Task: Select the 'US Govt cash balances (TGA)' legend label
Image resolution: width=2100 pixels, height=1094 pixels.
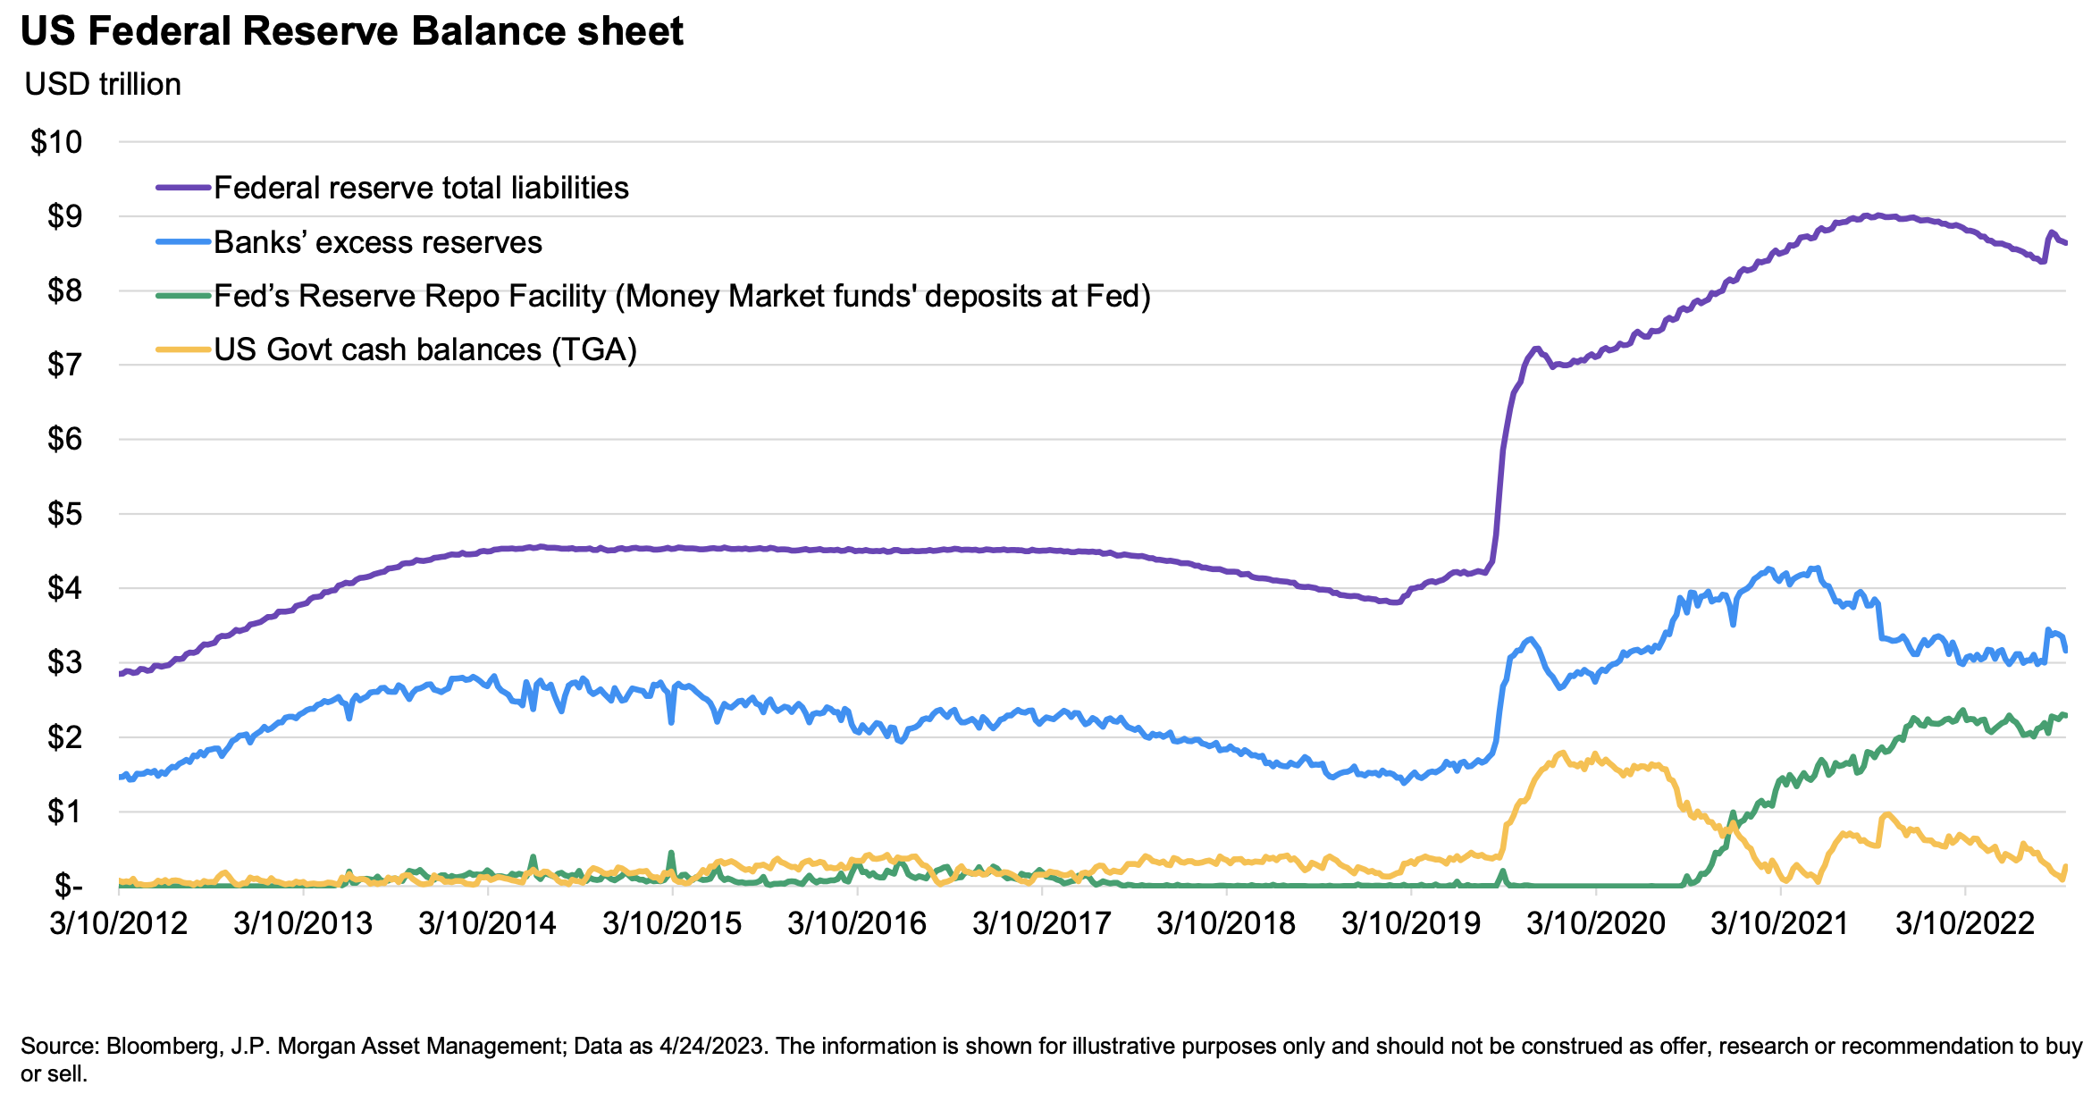Action: click(x=425, y=349)
